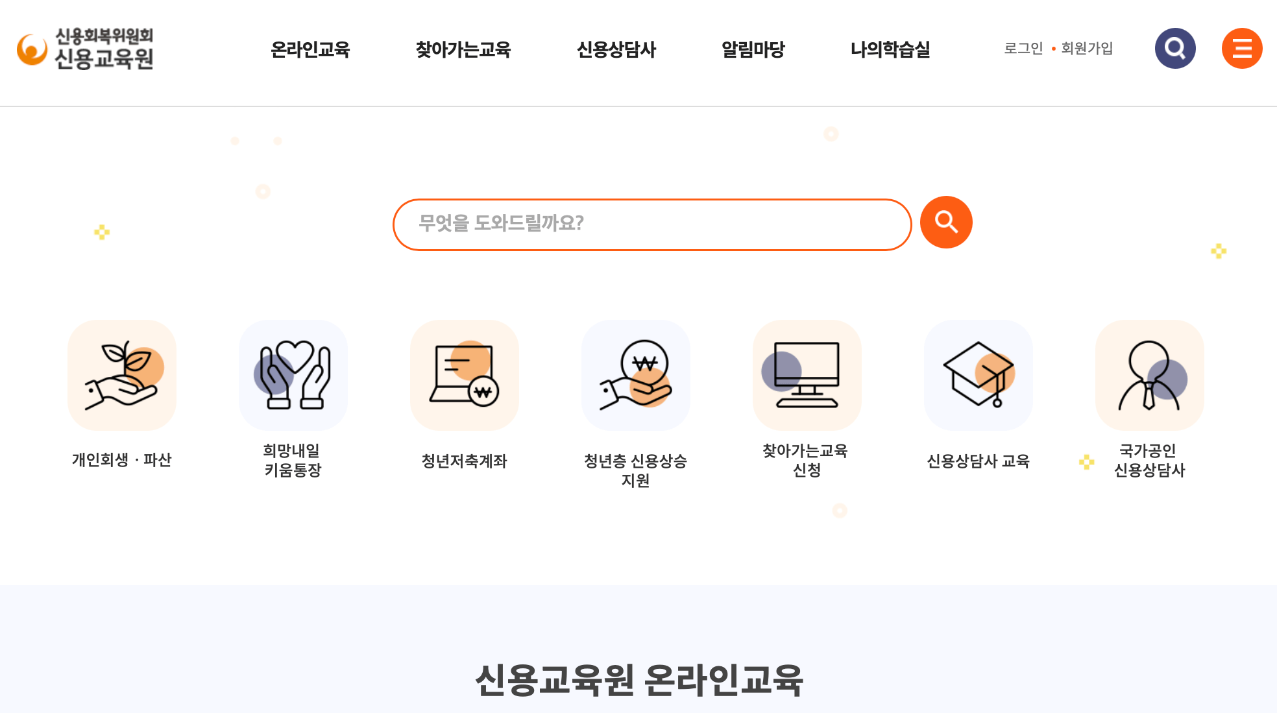This screenshot has height=713, width=1277.
Task: Open the 알림마당 menu
Action: pyautogui.click(x=753, y=50)
